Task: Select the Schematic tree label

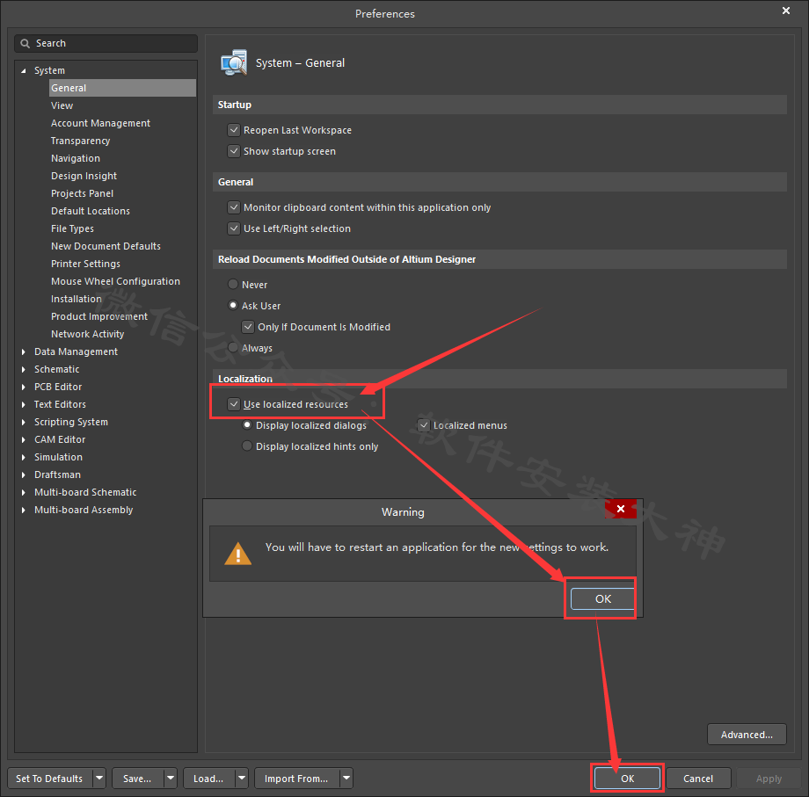Action: 57,369
